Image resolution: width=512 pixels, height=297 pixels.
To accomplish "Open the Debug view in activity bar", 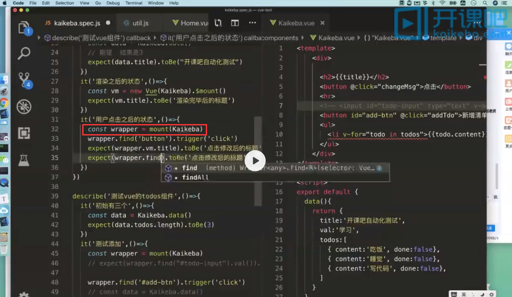I will tap(24, 106).
